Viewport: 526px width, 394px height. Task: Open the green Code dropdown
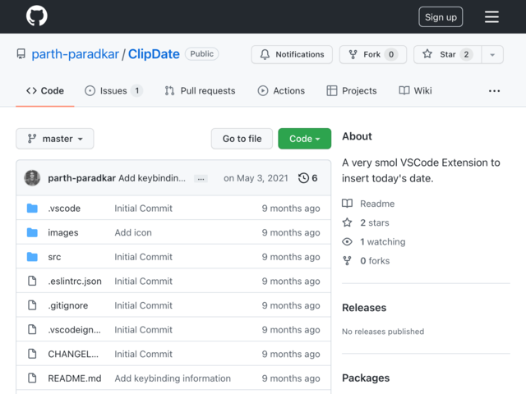point(304,139)
